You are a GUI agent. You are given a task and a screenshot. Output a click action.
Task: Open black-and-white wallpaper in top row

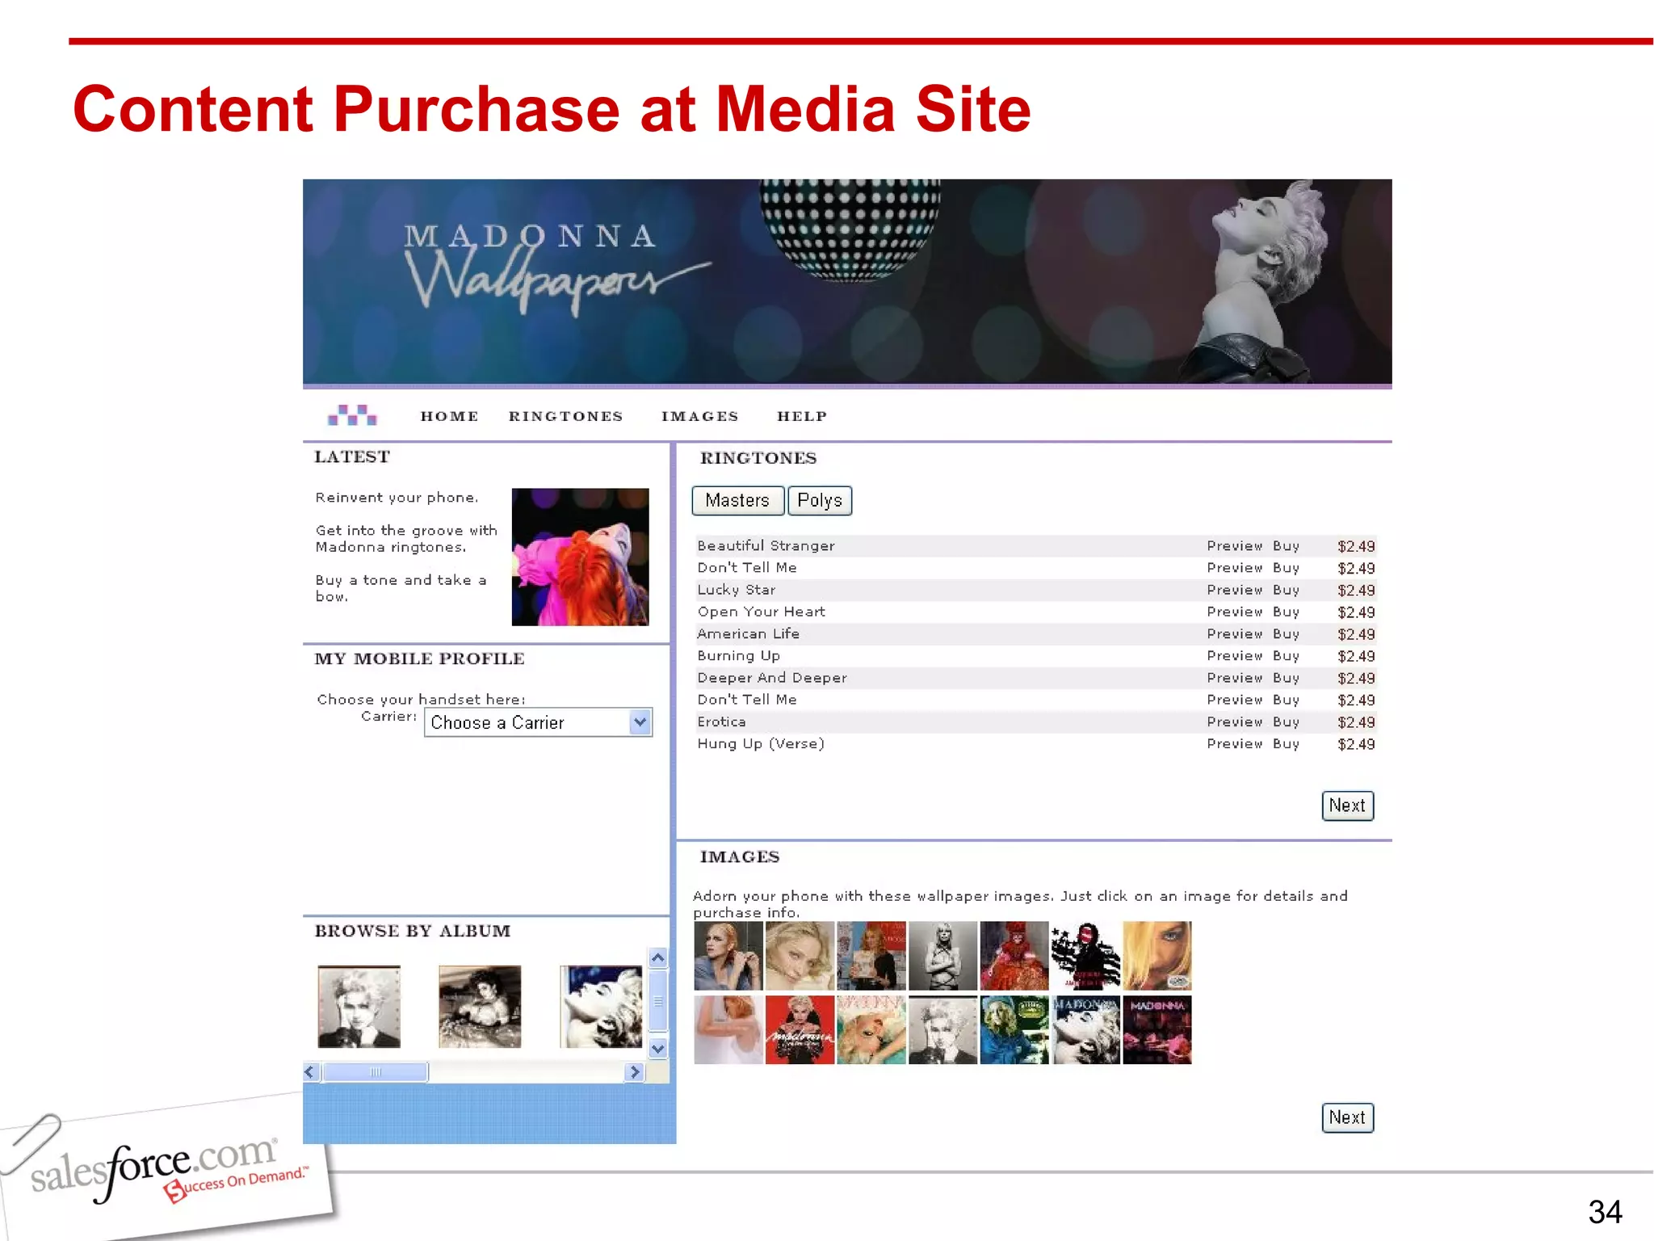942,956
